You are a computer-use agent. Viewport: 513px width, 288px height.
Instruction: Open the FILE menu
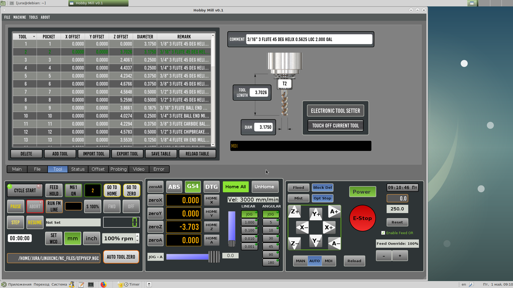[x=7, y=17]
